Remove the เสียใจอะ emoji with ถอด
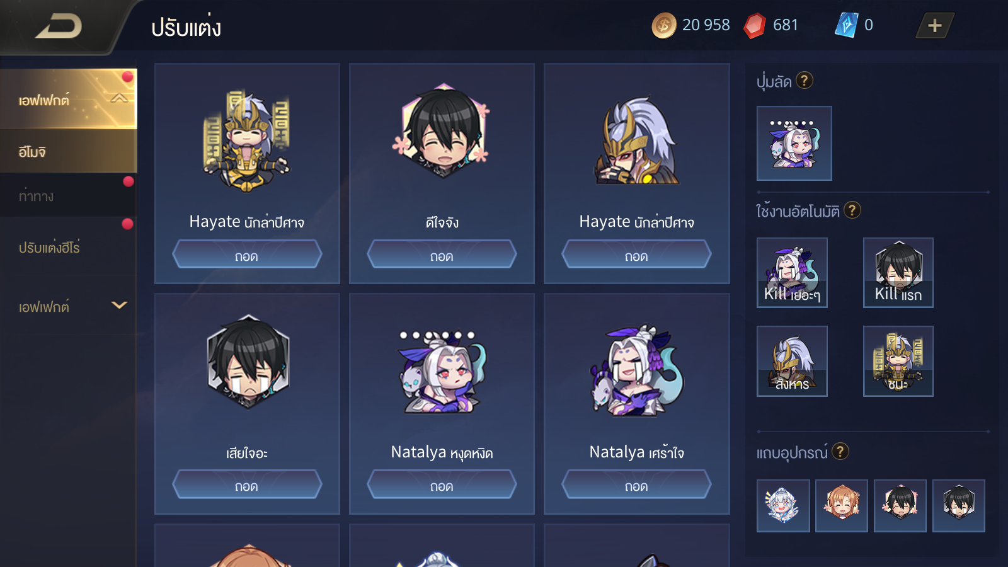Viewport: 1008px width, 567px height. click(247, 485)
